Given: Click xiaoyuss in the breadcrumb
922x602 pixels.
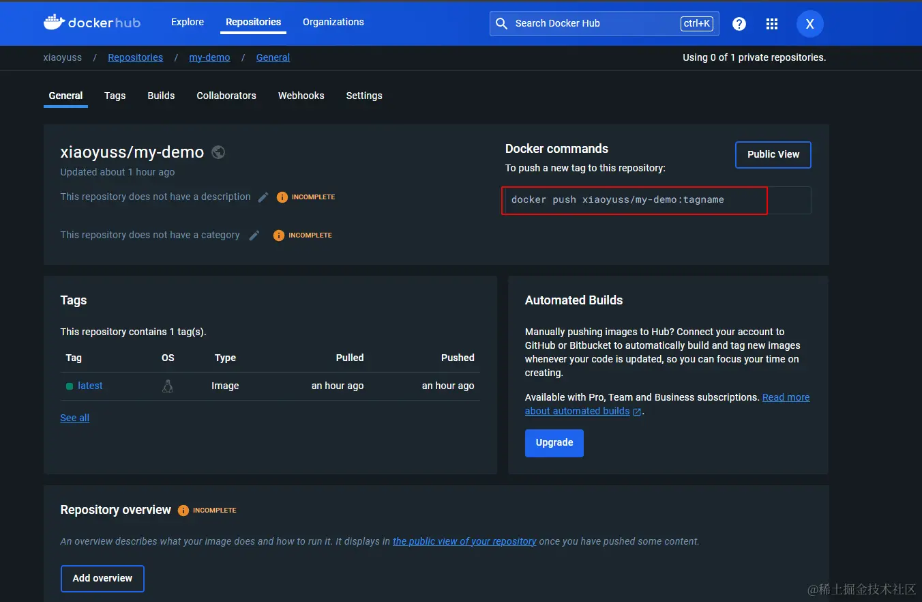Looking at the screenshot, I should coord(63,58).
